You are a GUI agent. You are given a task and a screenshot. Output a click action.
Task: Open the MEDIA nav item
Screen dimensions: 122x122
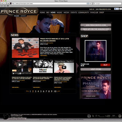pyautogui.click(x=66, y=13)
